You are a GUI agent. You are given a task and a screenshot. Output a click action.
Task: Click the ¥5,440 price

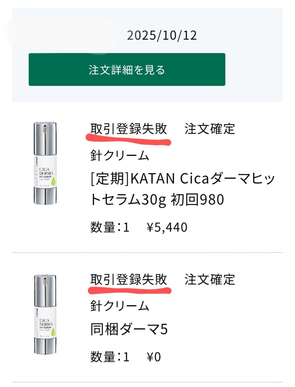(167, 228)
